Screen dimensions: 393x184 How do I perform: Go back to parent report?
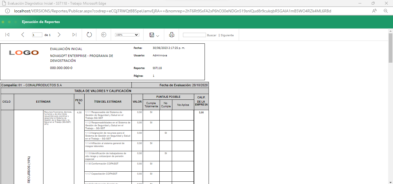[104, 35]
